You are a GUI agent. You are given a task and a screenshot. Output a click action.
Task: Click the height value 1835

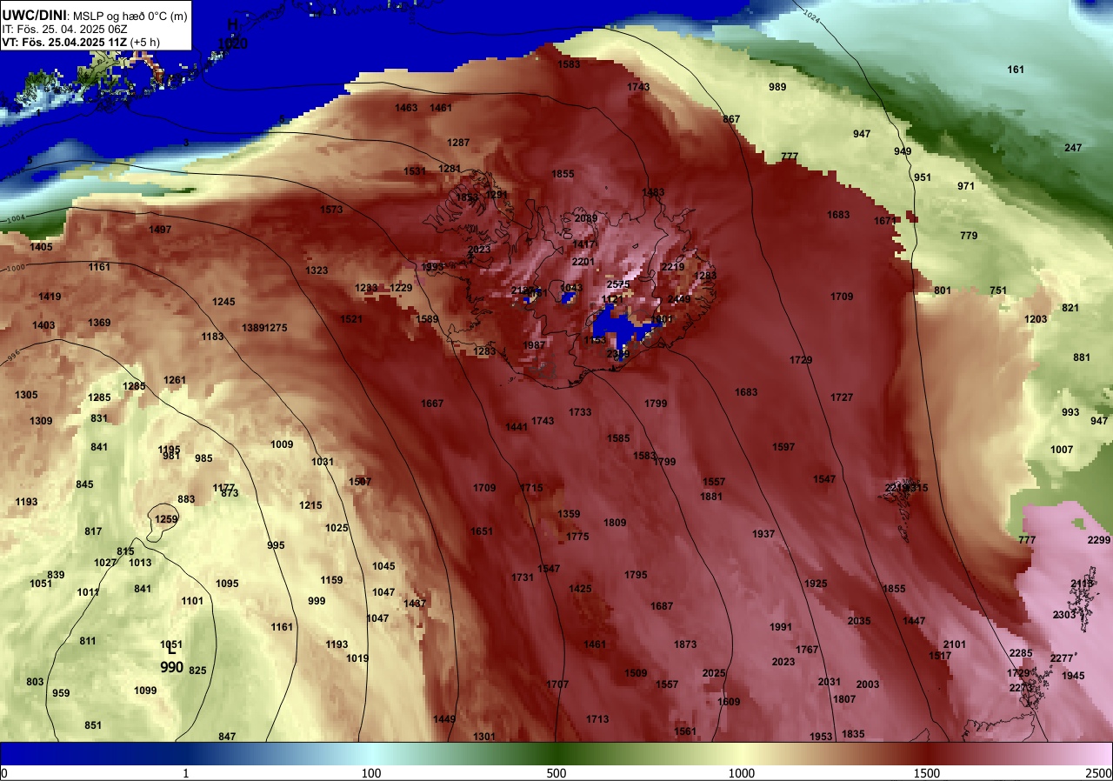coord(853,734)
